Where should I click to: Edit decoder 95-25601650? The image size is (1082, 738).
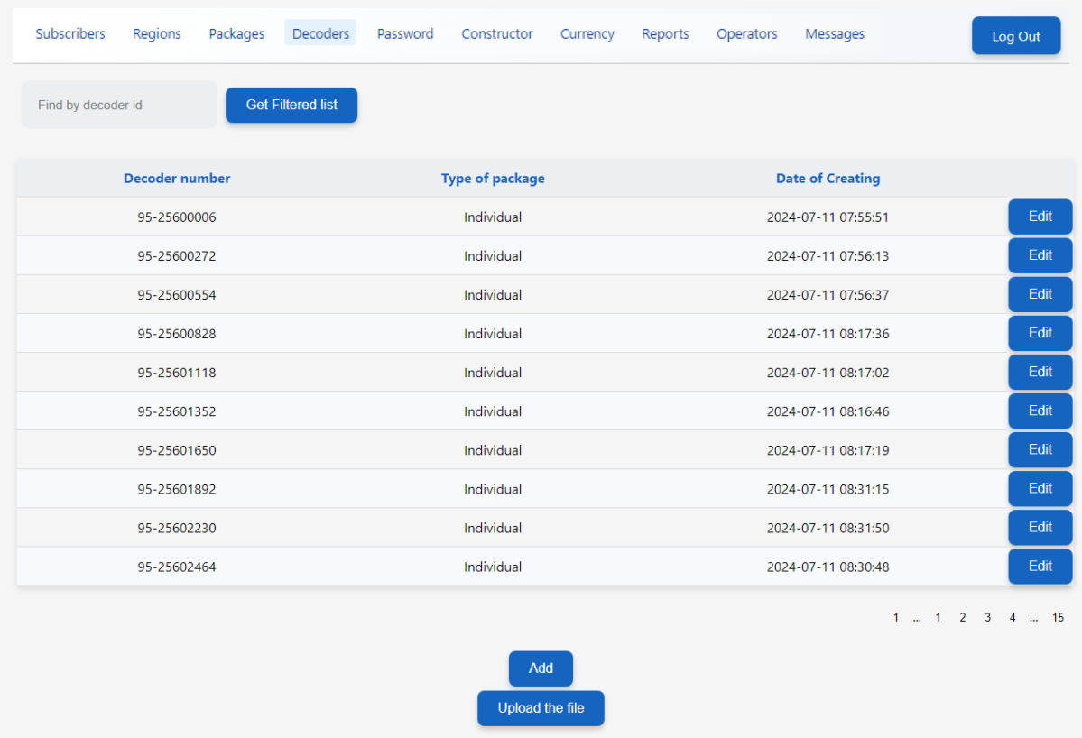(1040, 449)
